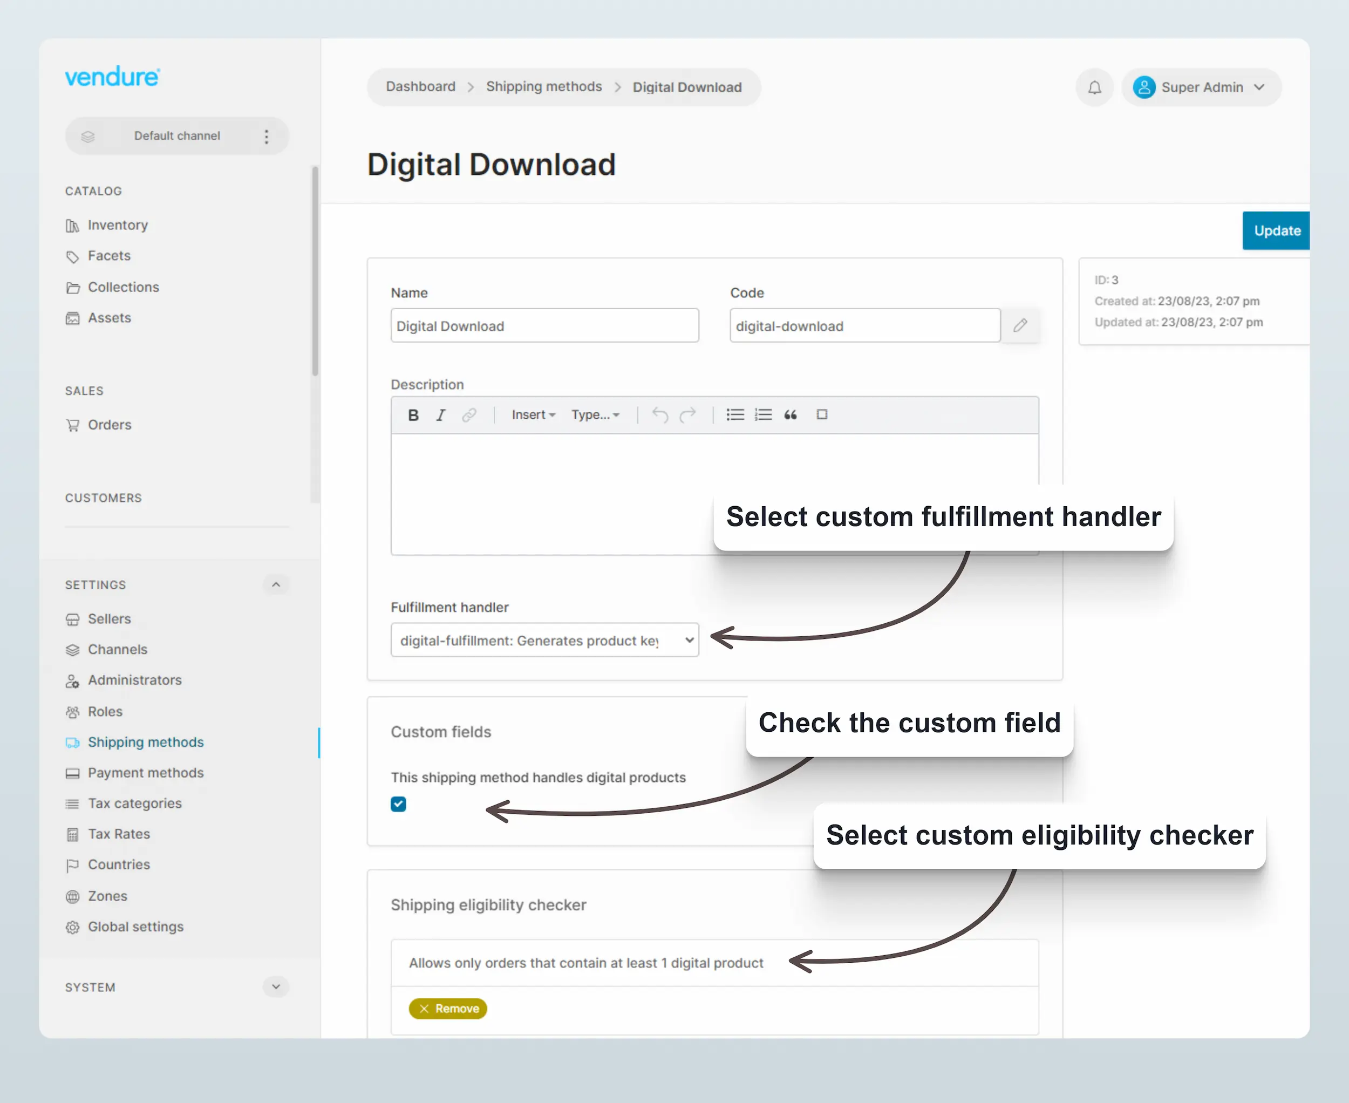Open Assets via its sidebar icon
1349x1103 pixels.
click(x=73, y=318)
